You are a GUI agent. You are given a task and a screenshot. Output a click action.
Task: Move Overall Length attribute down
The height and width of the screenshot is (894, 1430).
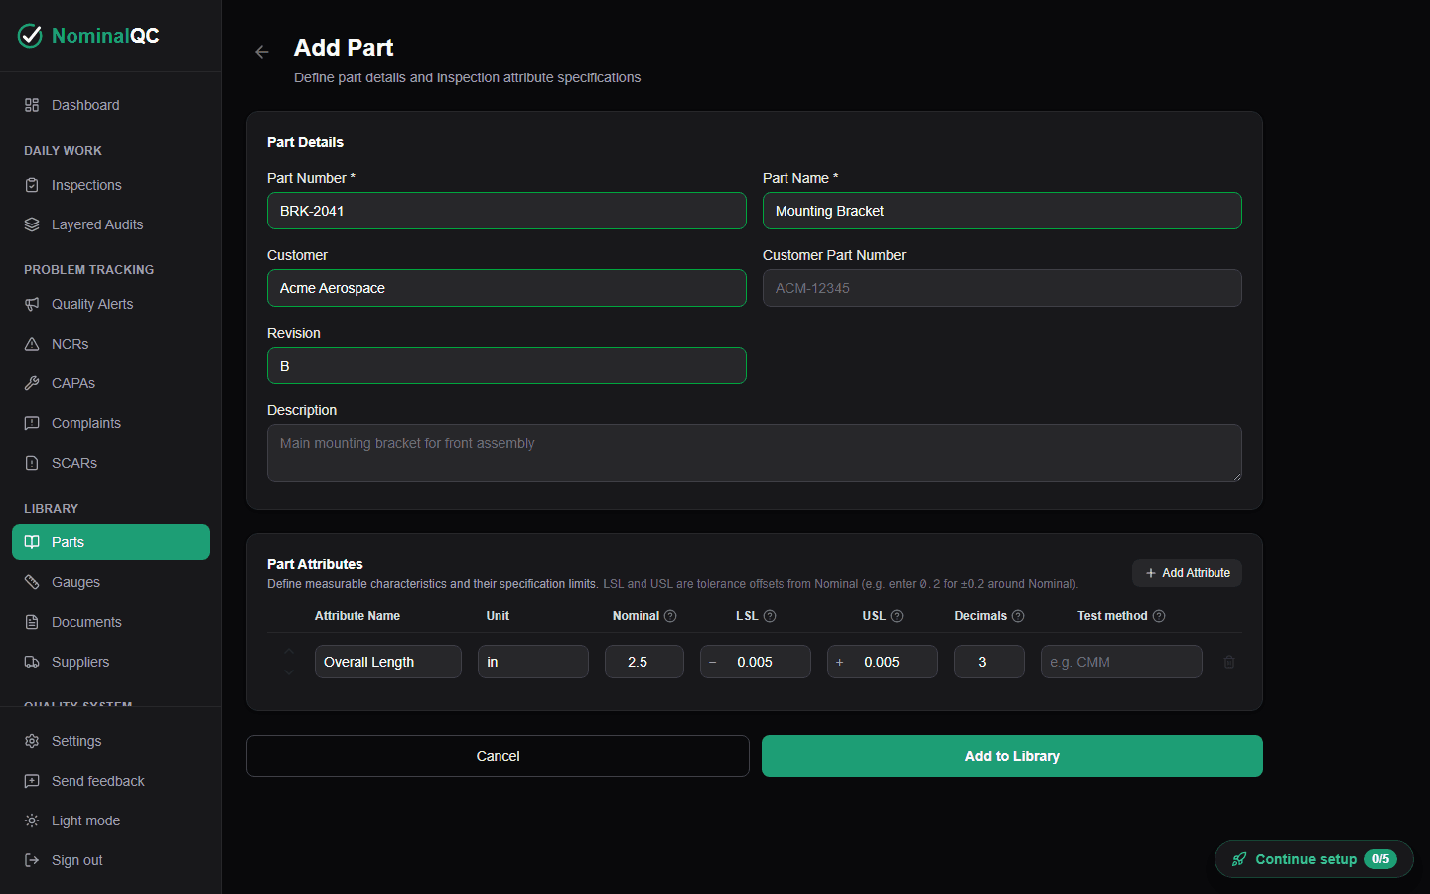289,672
